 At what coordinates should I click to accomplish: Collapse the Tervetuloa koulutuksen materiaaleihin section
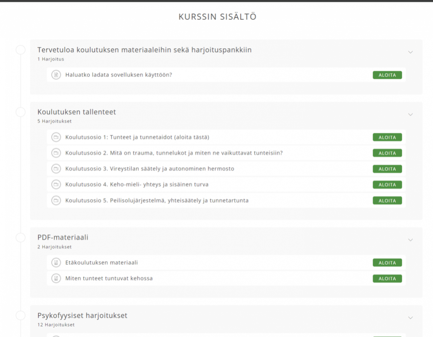click(410, 52)
